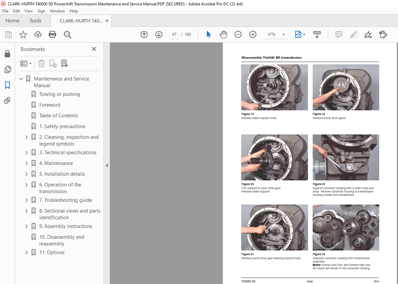Image resolution: width=398 pixels, height=284 pixels.
Task: Open security lock panel in sidebar
Action: 7,54
